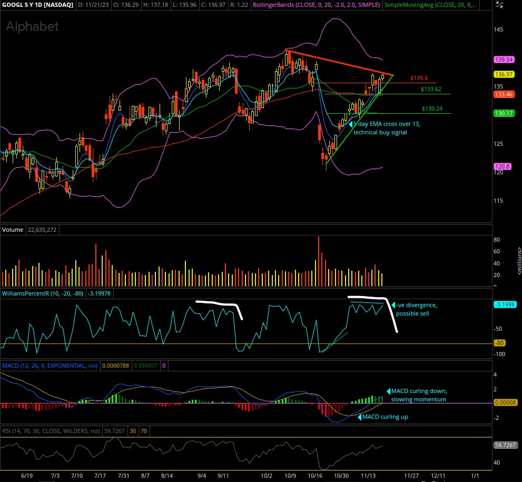Click the high price H: 137.18
Viewport: 522px width, 482px height.
point(155,5)
